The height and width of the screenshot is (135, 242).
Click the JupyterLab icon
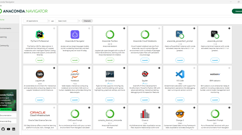(x=40, y=74)
